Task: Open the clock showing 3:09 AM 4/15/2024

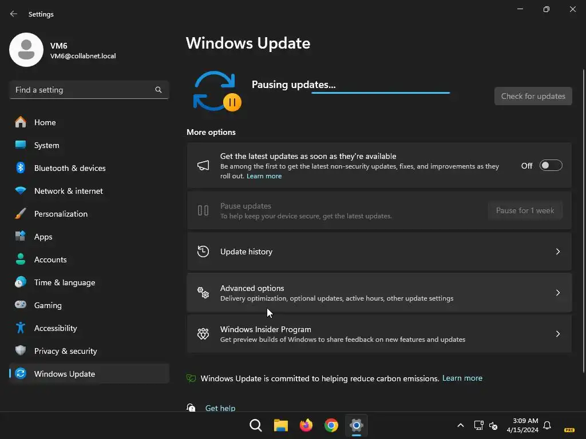Action: click(522, 425)
